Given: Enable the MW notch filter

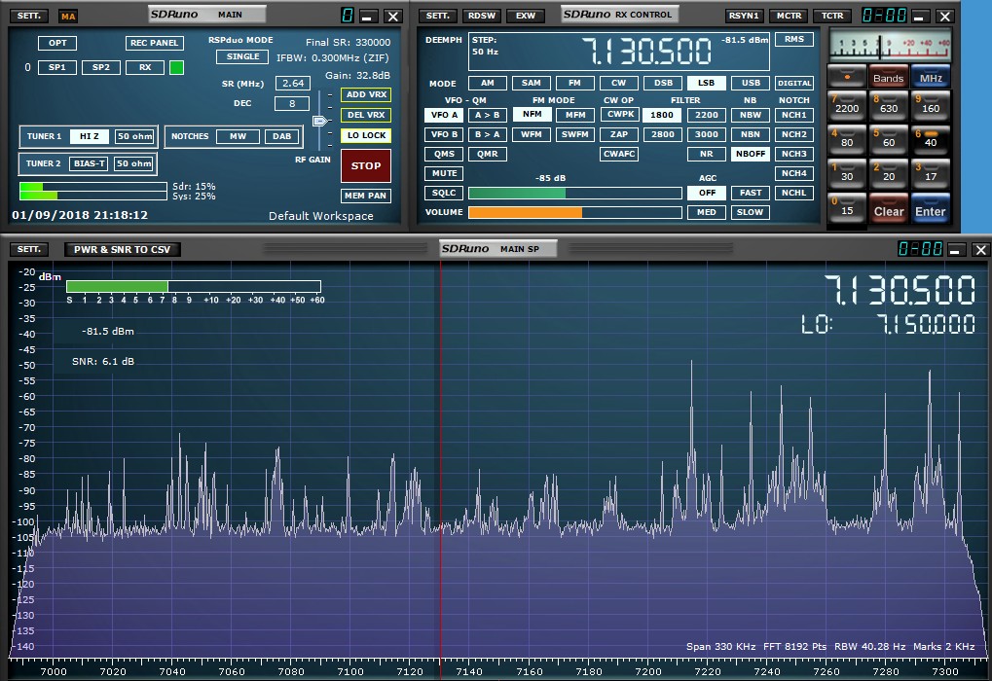Looking at the screenshot, I should tap(238, 136).
